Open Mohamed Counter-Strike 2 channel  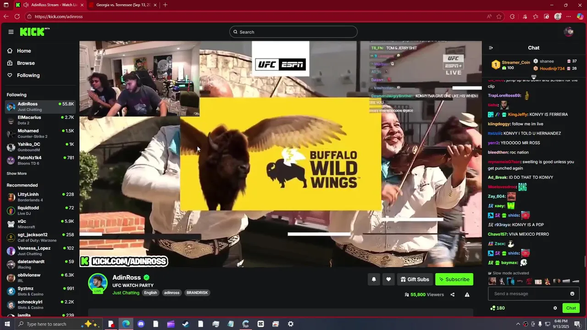40,133
